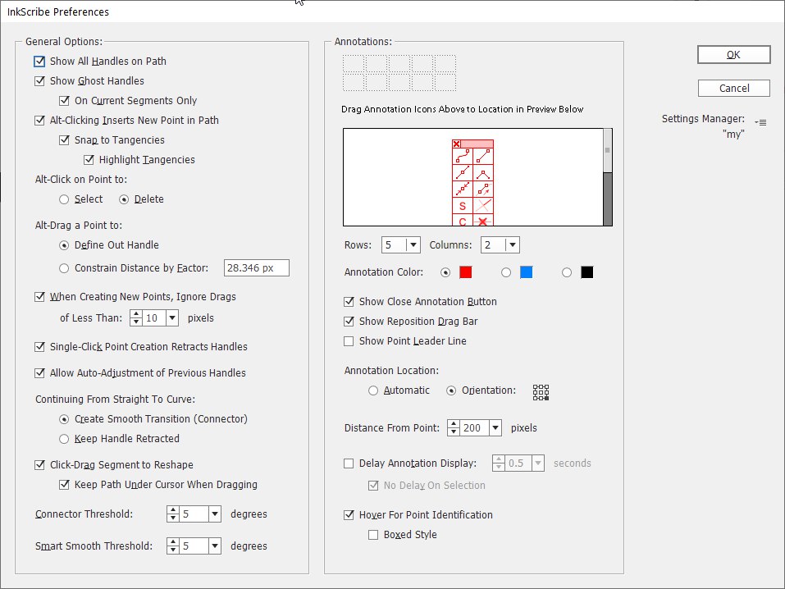Click the red X close annotation icon
This screenshot has width=785, height=589.
coord(457,144)
